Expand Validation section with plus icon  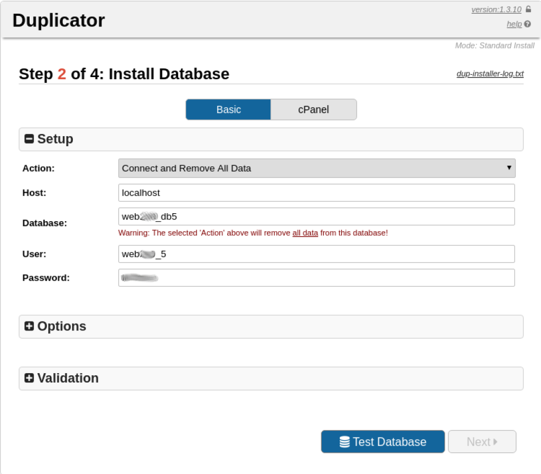pyautogui.click(x=30, y=378)
